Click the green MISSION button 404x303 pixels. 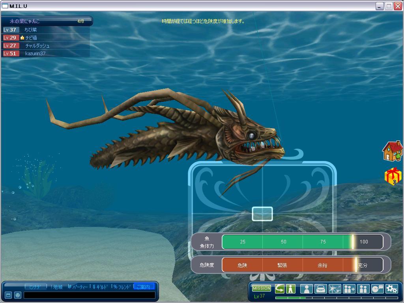coord(261,288)
